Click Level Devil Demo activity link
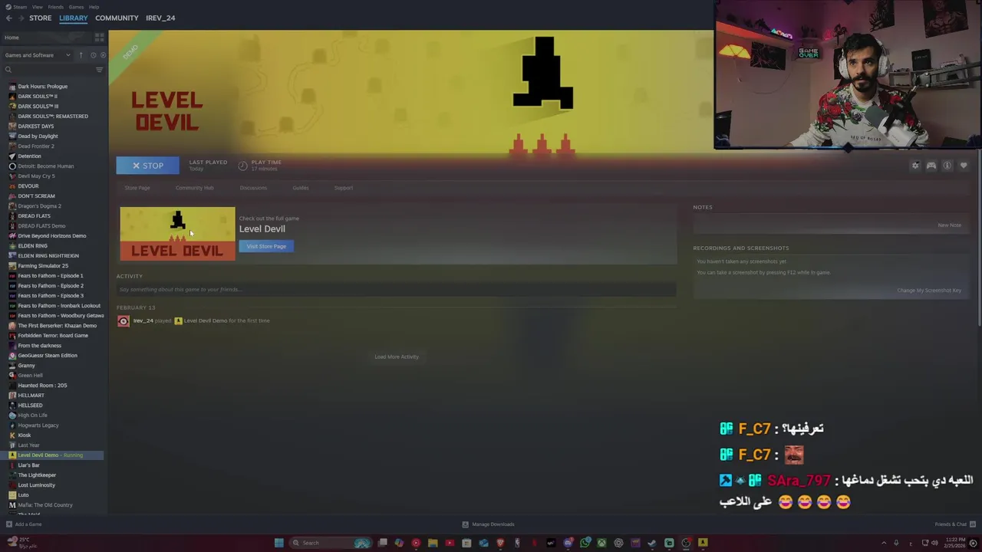The image size is (982, 552). [x=205, y=320]
